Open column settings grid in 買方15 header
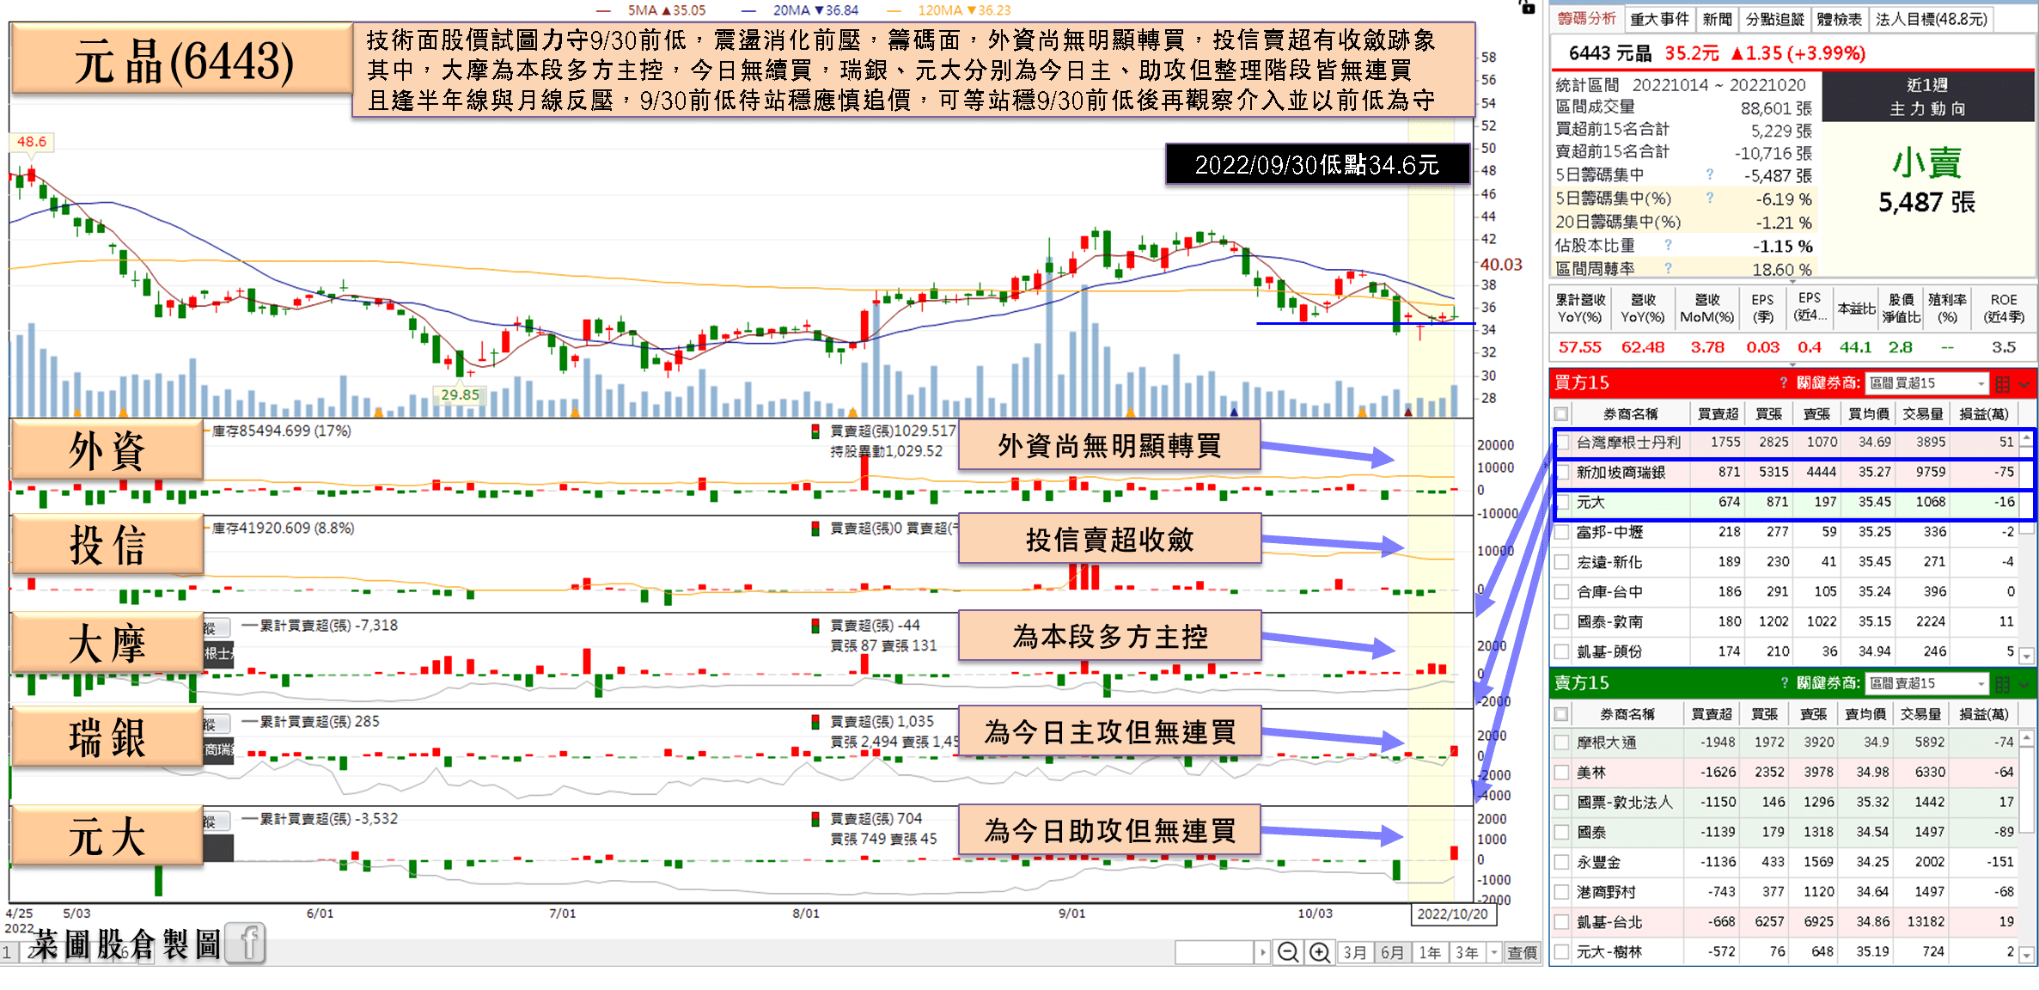This screenshot has height=990, width=2039. pyautogui.click(x=2003, y=383)
